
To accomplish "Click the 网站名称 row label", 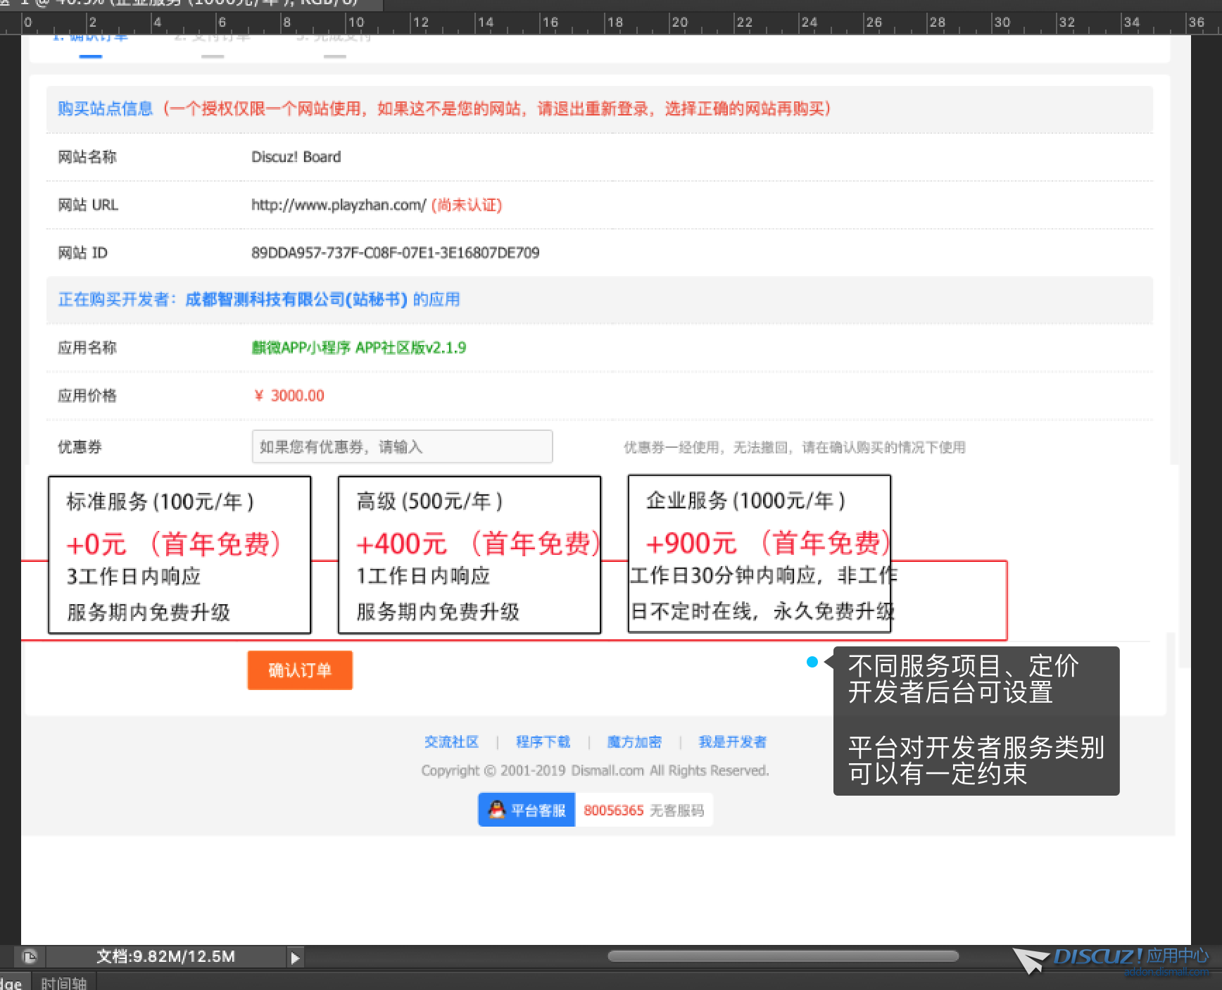I will coord(87,157).
